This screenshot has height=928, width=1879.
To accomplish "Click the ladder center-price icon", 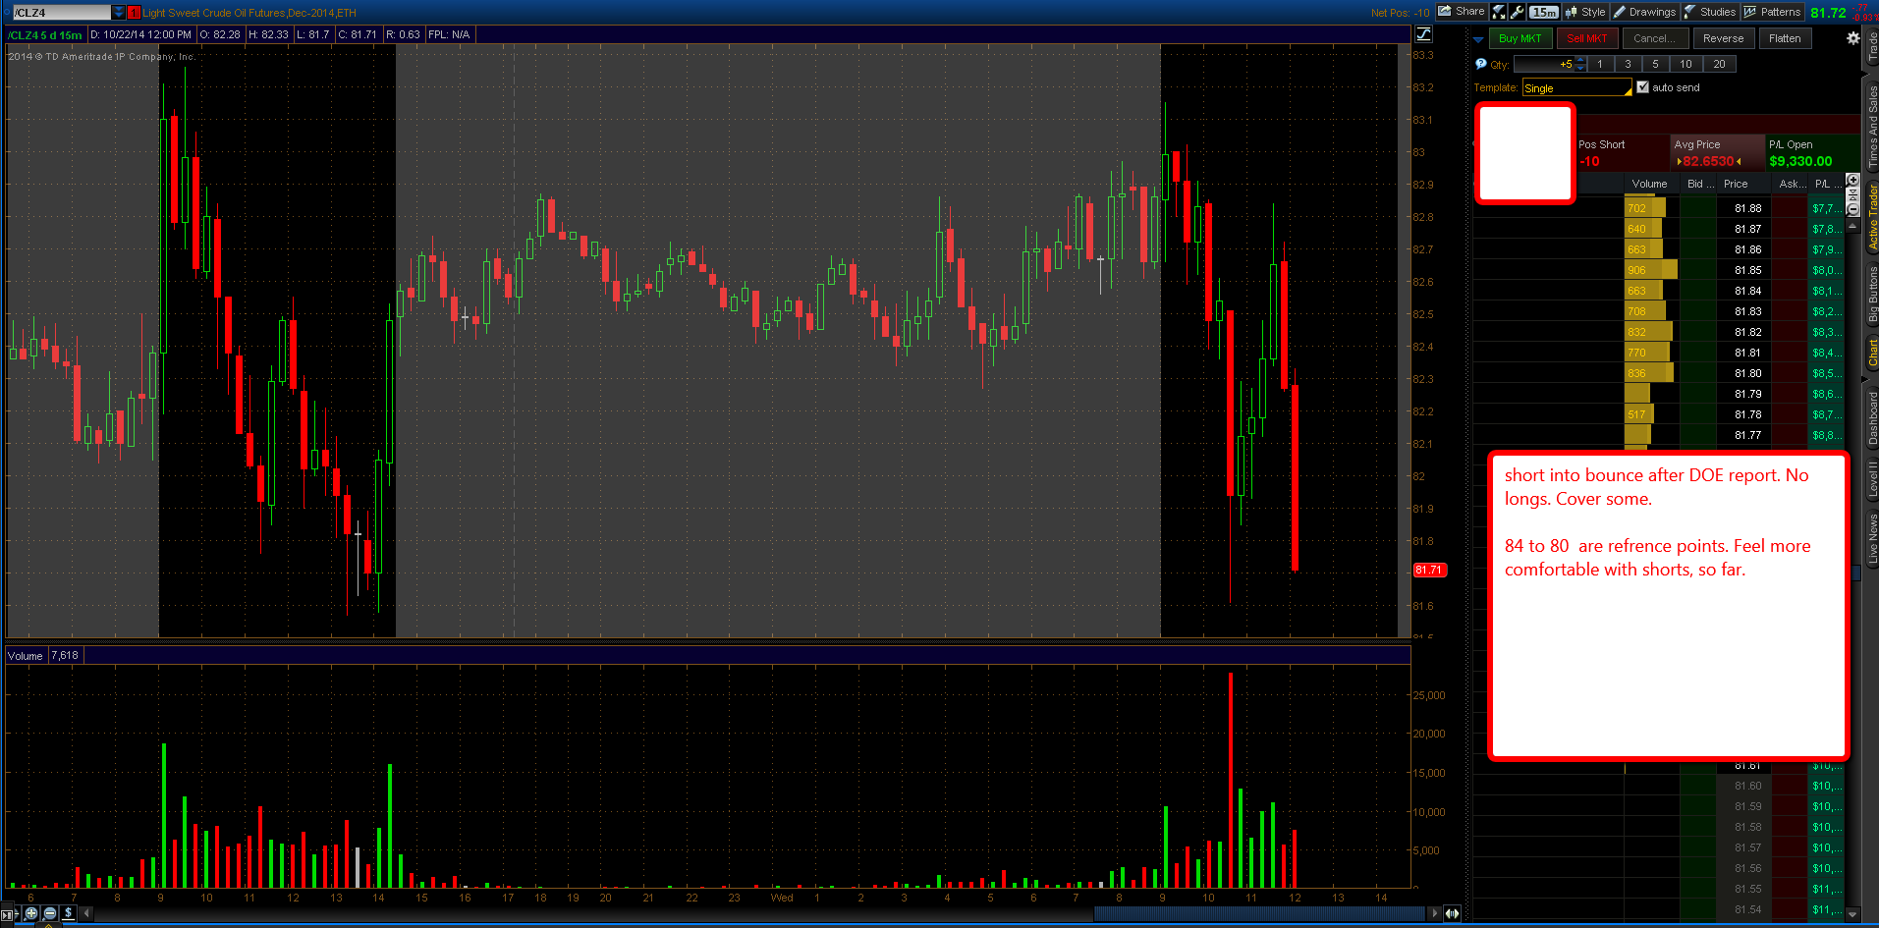I will click(x=1852, y=194).
